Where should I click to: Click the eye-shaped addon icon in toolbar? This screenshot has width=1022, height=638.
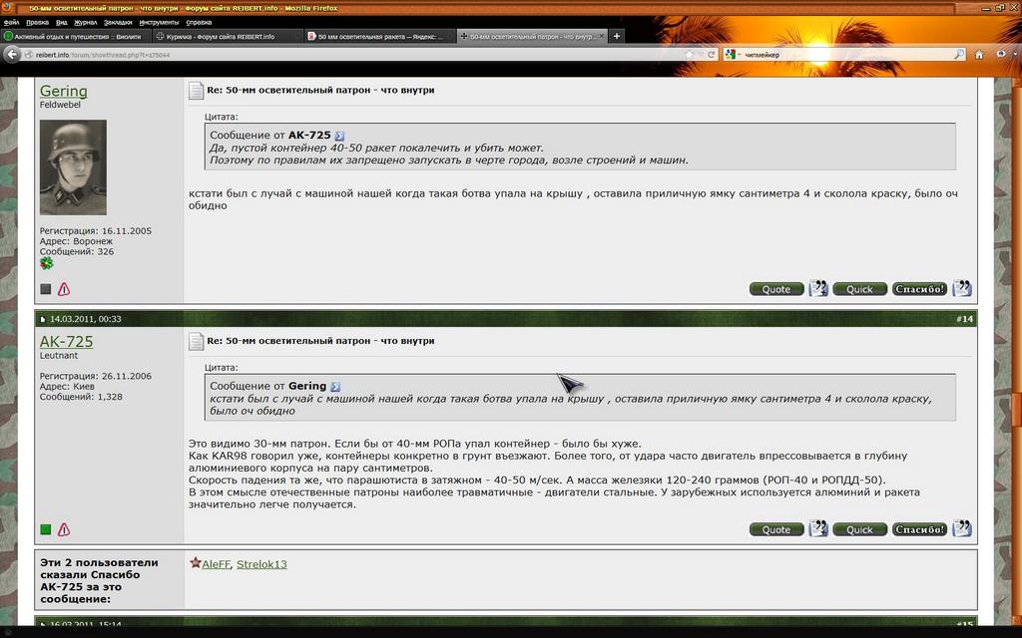[x=1002, y=55]
